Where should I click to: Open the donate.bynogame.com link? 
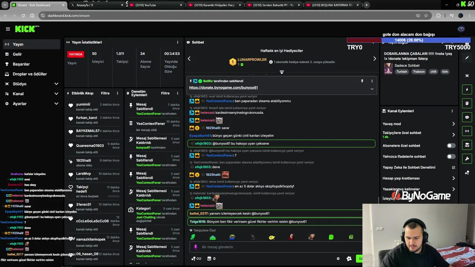click(223, 88)
